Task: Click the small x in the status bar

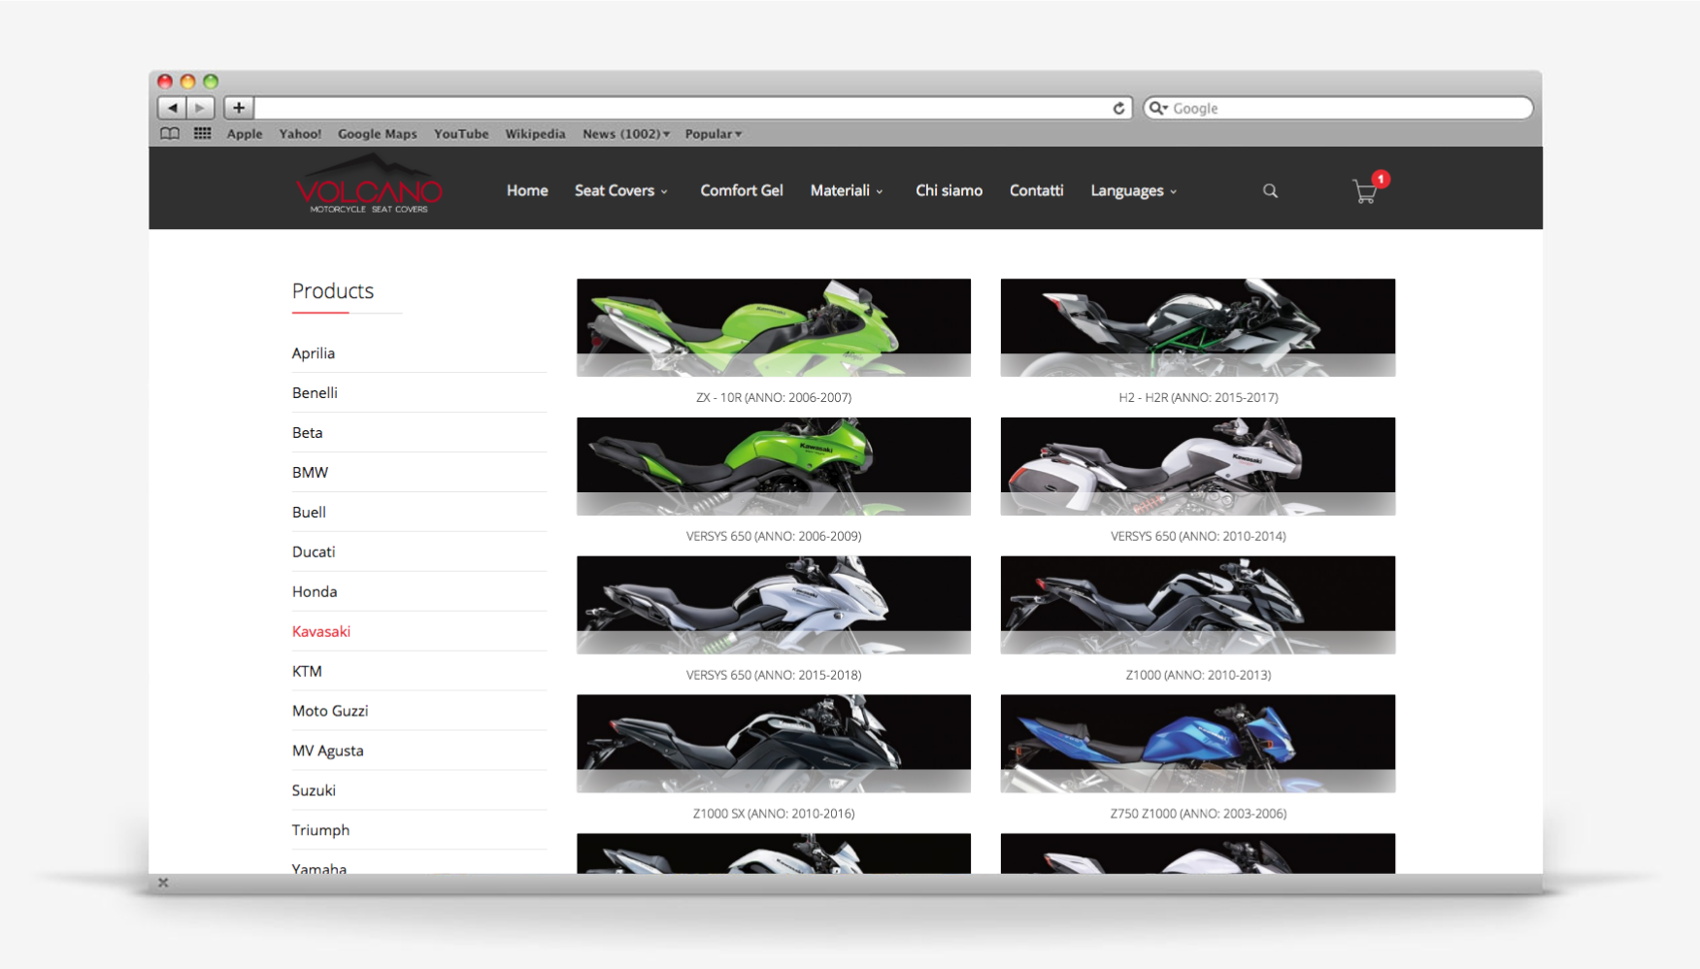Action: coord(163,883)
